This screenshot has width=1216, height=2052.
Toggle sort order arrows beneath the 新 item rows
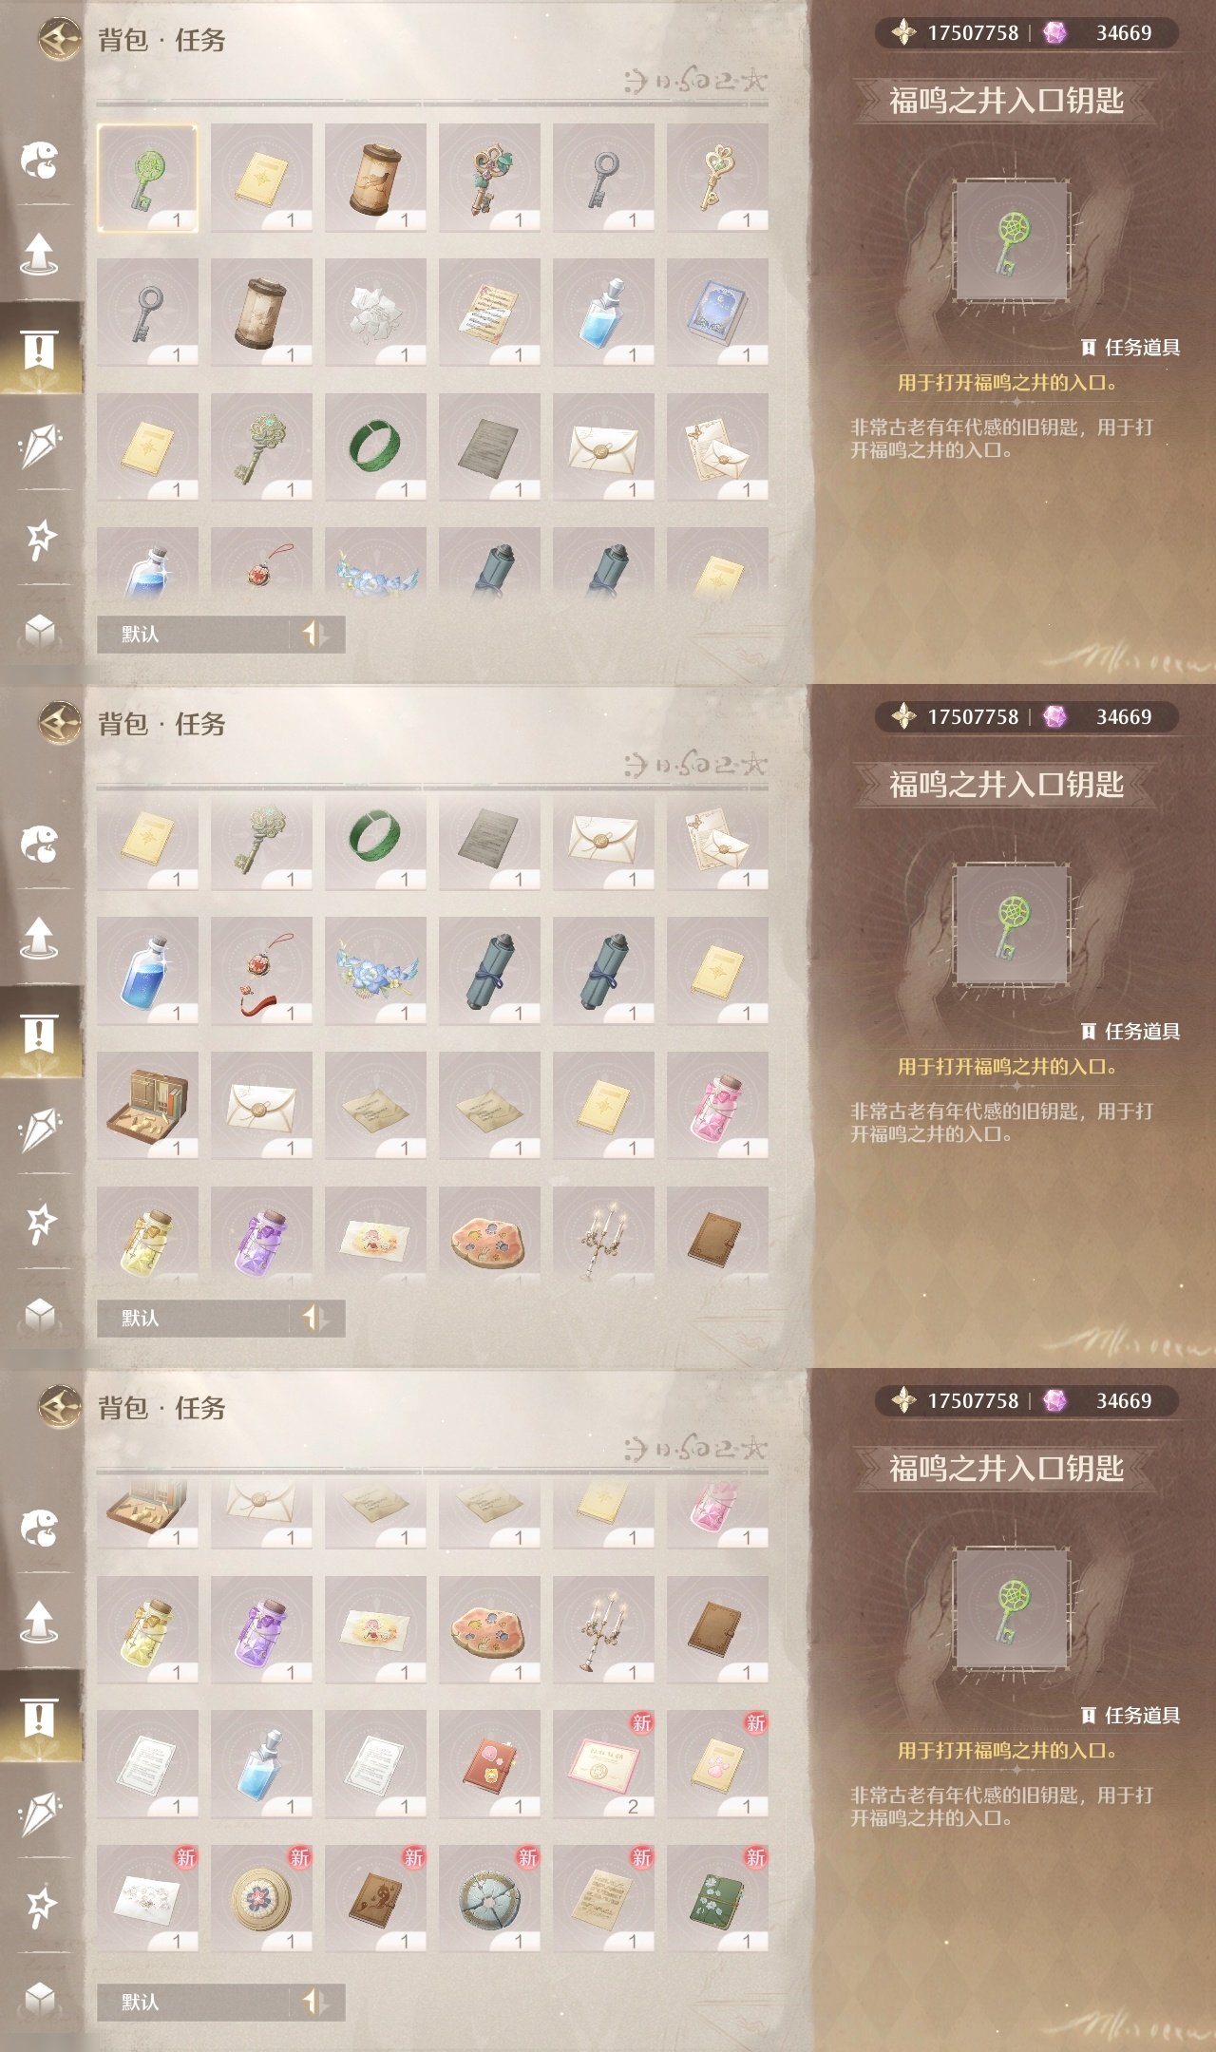click(x=315, y=2002)
